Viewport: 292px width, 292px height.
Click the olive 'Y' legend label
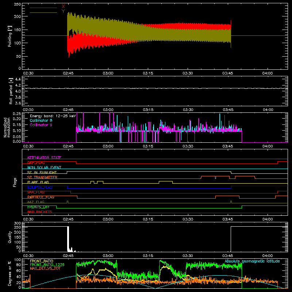[63, 11]
